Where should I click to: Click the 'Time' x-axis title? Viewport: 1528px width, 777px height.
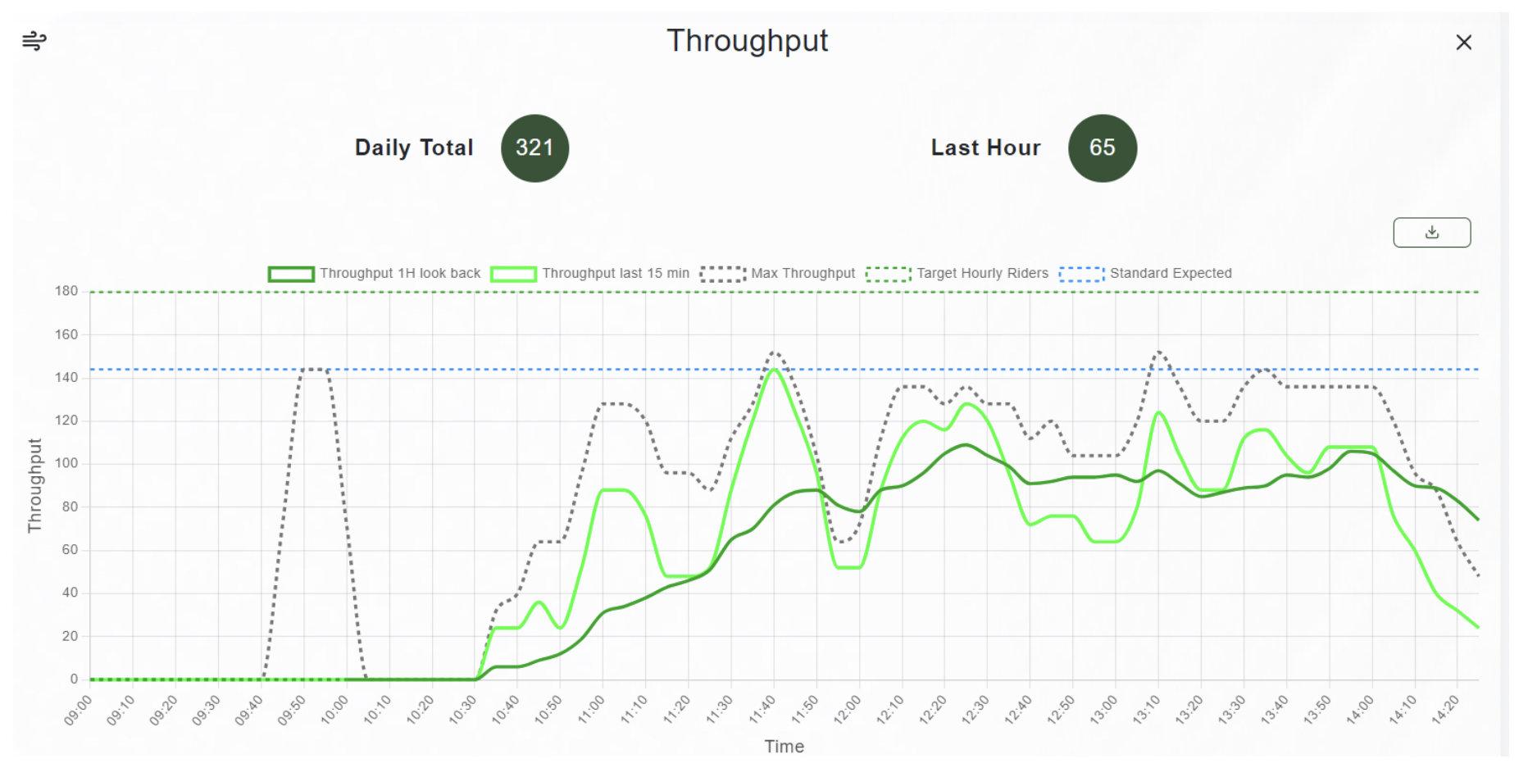click(x=784, y=747)
